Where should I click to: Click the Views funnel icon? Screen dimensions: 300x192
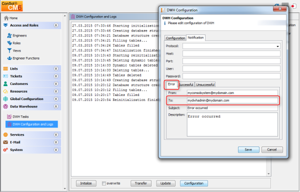click(x=9, y=50)
